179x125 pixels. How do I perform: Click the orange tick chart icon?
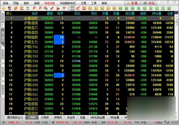pos(84,8)
